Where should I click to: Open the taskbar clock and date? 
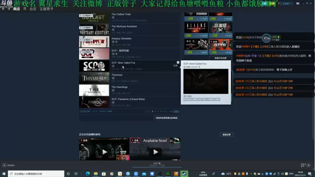click(x=300, y=173)
